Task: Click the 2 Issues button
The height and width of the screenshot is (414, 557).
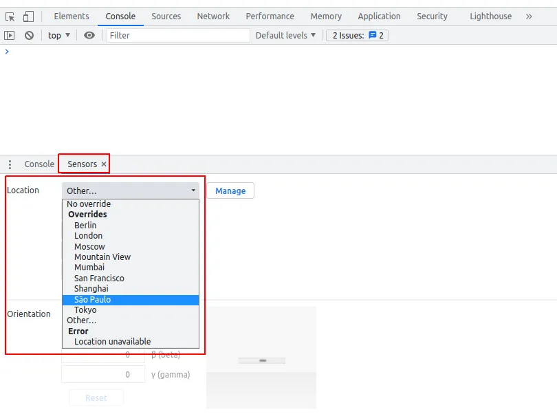Action: point(357,36)
